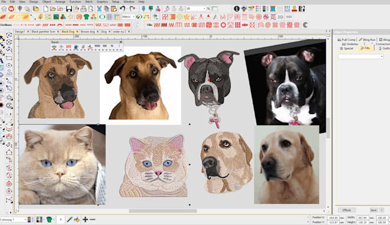Switch to the Brown dog design tab
This screenshot has width=390, height=225.
click(88, 31)
